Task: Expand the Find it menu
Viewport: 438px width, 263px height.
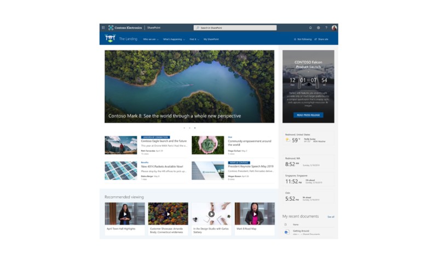Action: pos(194,39)
